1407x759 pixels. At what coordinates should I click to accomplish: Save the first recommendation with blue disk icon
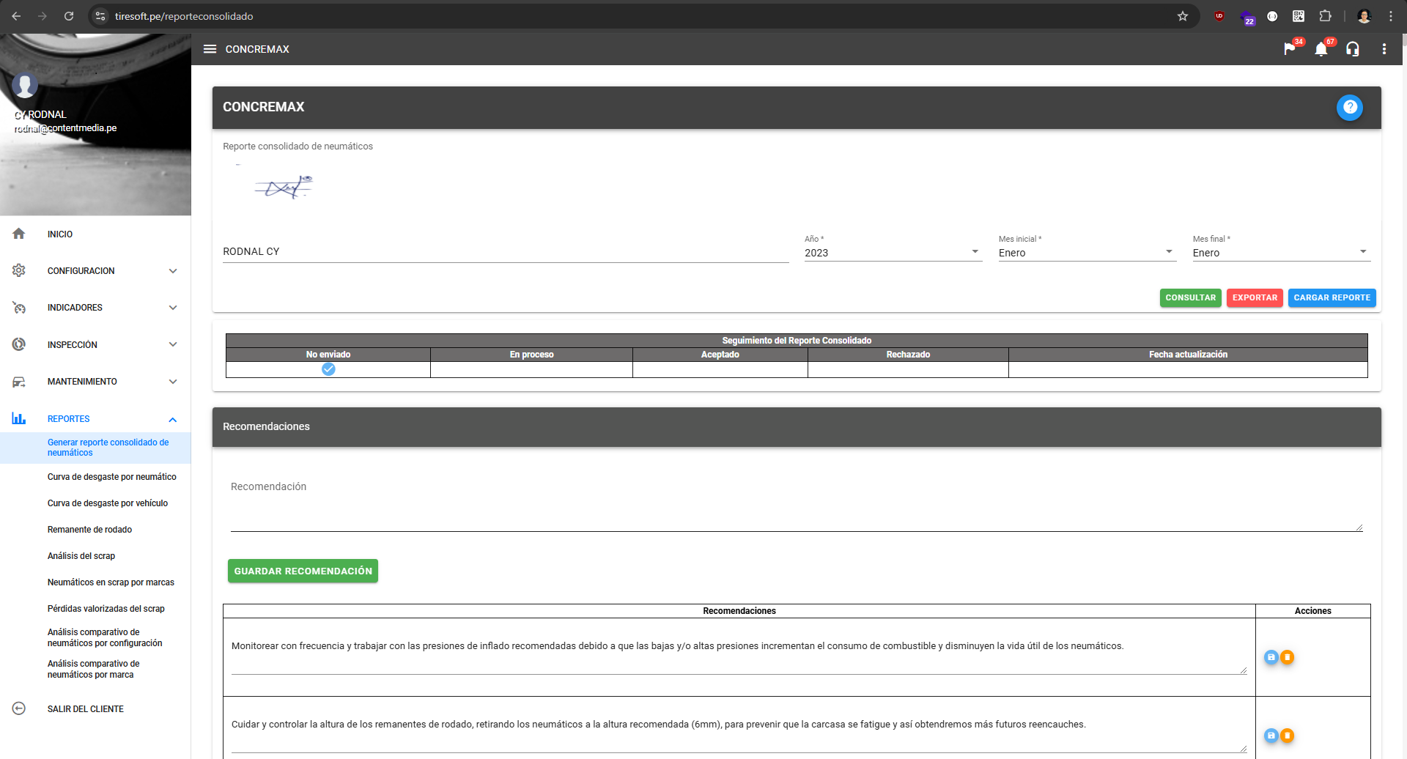[1271, 657]
